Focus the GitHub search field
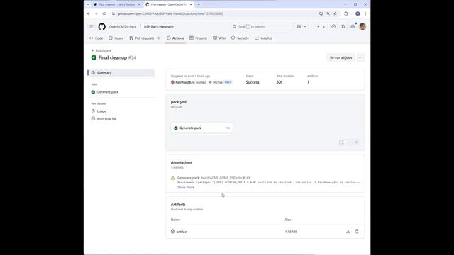This screenshot has width=454, height=255. tap(262, 27)
